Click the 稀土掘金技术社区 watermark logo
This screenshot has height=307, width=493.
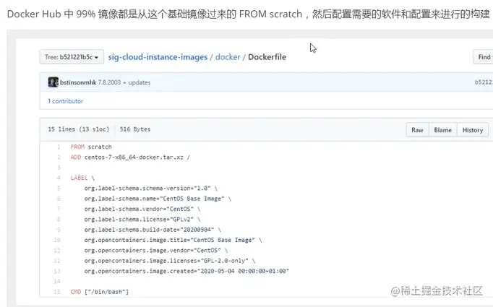click(436, 290)
